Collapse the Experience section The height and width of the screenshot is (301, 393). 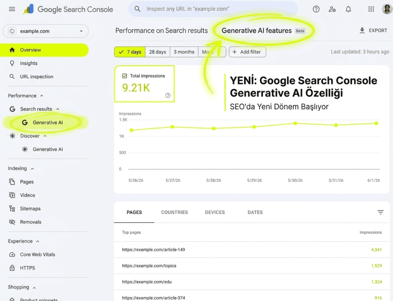[38, 241]
